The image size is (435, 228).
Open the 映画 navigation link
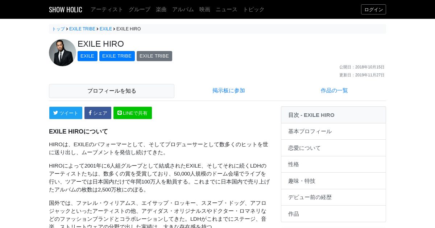[x=205, y=9]
